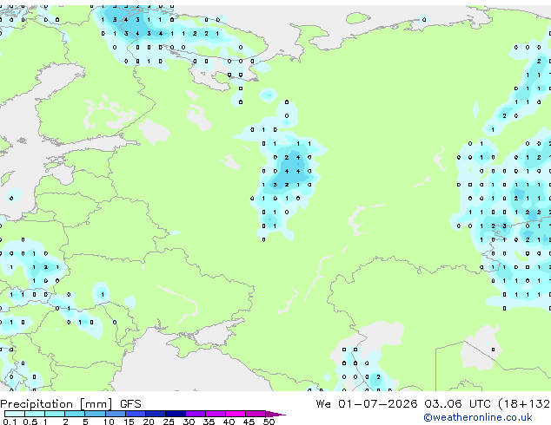
Task: Click the legend label '0.5'
Action: (30, 422)
